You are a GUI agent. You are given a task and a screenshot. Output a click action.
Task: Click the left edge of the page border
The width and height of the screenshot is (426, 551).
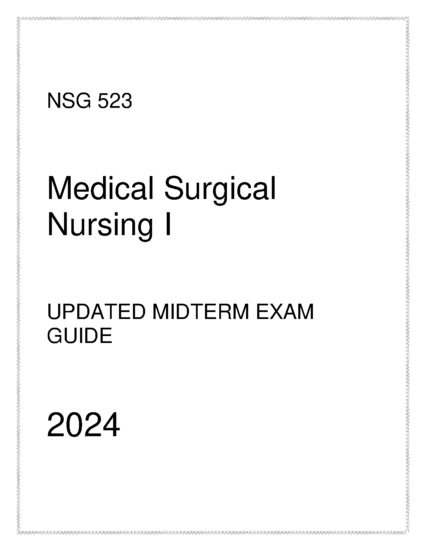[x=18, y=275]
